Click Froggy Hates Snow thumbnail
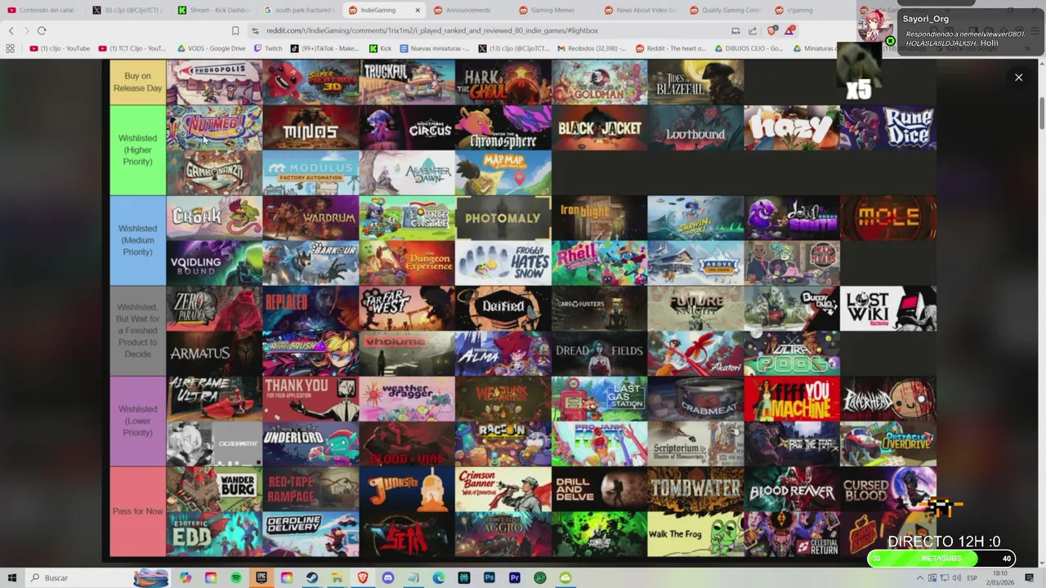This screenshot has width=1046, height=588. click(x=503, y=263)
